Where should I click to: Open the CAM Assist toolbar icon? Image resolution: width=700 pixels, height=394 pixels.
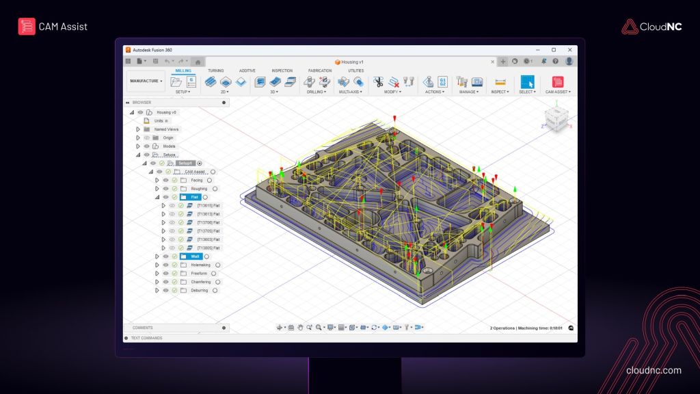(x=558, y=82)
